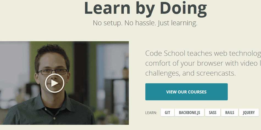Click the word "Learn" in main heading

(x=107, y=8)
